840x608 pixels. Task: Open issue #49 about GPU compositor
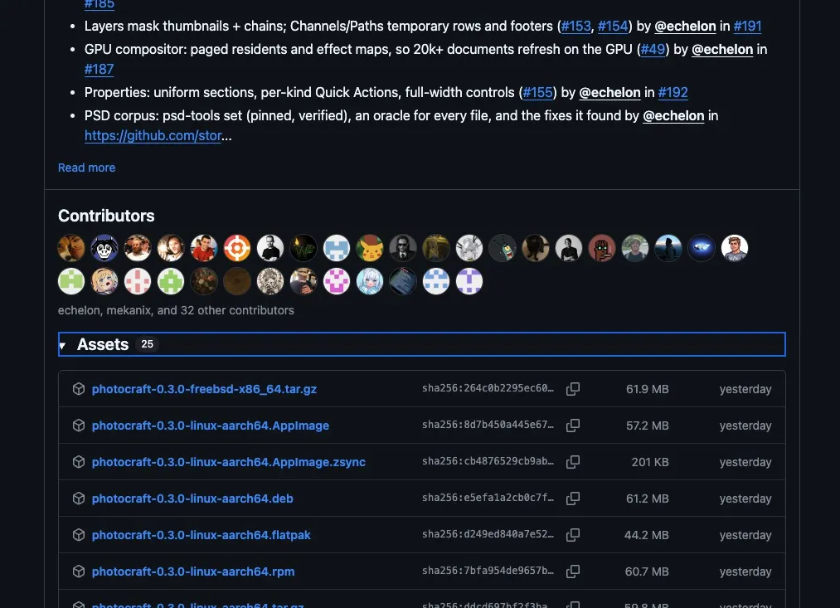pyautogui.click(x=653, y=49)
